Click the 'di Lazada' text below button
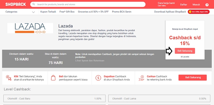The image size is (214, 105). click(x=185, y=57)
